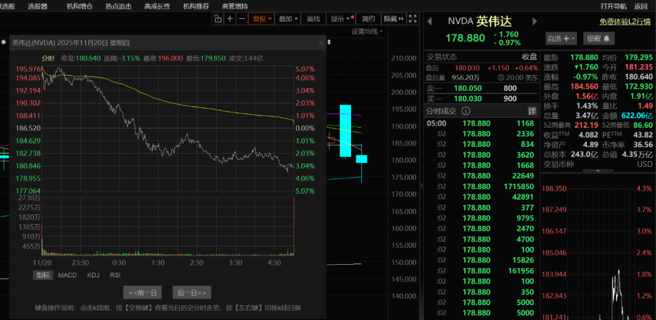Click the 后一日>> button
656x320 pixels.
coord(192,293)
